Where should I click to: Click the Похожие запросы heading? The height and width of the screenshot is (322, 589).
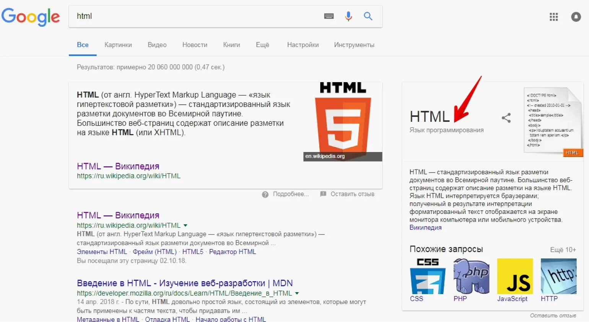[x=446, y=249]
